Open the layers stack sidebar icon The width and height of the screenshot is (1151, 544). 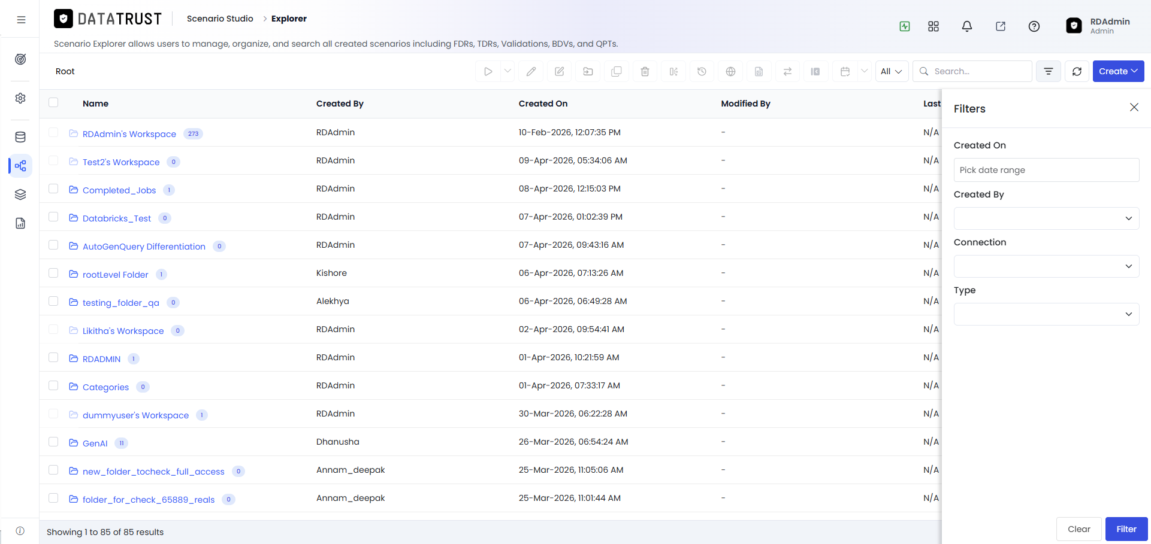[x=20, y=194]
